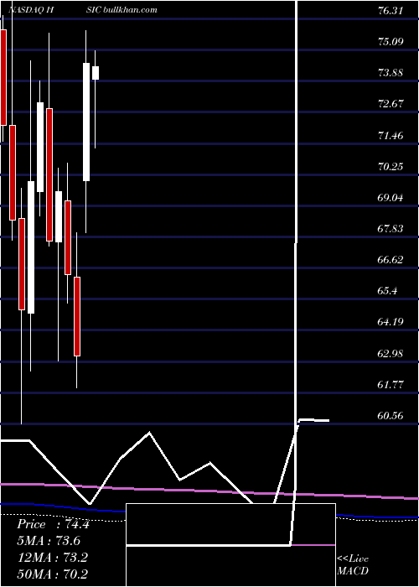Click the <<Live MACD label
This screenshot has width=419, height=587.
tap(353, 565)
